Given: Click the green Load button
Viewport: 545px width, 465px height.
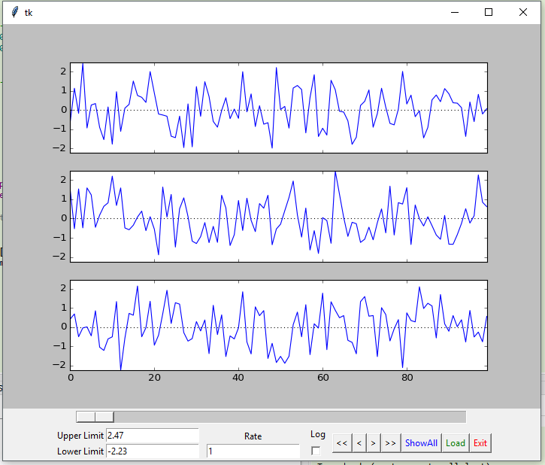Looking at the screenshot, I should pyautogui.click(x=456, y=443).
